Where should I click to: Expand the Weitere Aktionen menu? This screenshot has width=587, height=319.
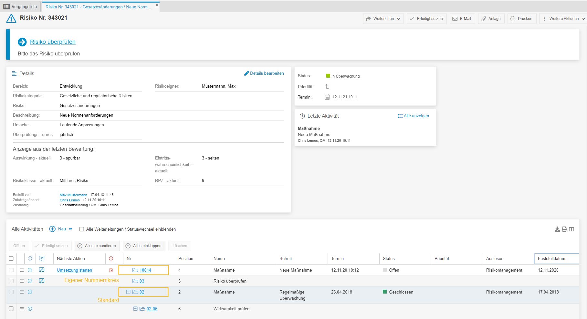coord(564,19)
